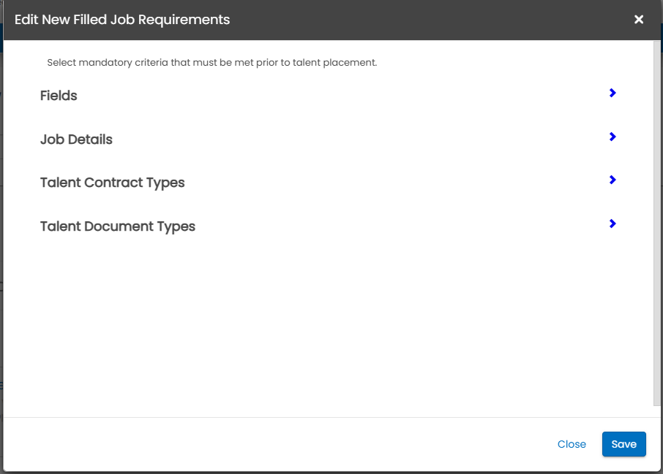Open the Talent Contract Types chevron
Viewport: 663px width, 474px height.
(x=613, y=180)
